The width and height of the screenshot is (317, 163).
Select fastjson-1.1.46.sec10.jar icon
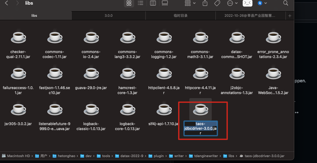point(54,73)
